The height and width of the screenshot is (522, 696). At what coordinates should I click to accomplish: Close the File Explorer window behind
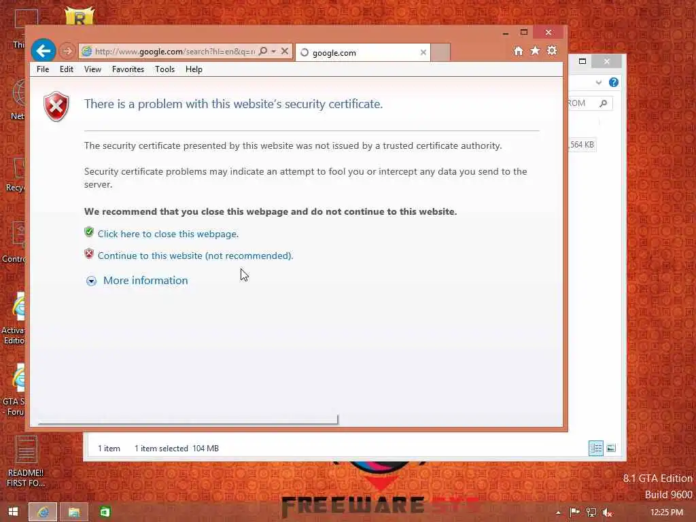607,61
